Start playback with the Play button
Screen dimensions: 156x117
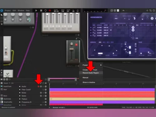click(x=36, y=11)
